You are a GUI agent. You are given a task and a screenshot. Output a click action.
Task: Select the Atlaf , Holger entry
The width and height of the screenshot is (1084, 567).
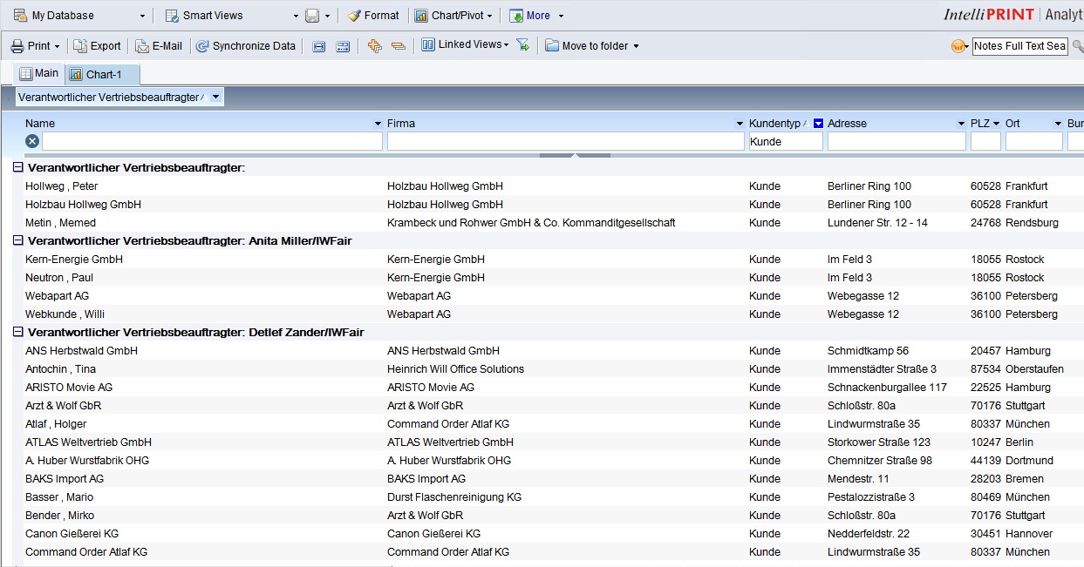coord(56,424)
